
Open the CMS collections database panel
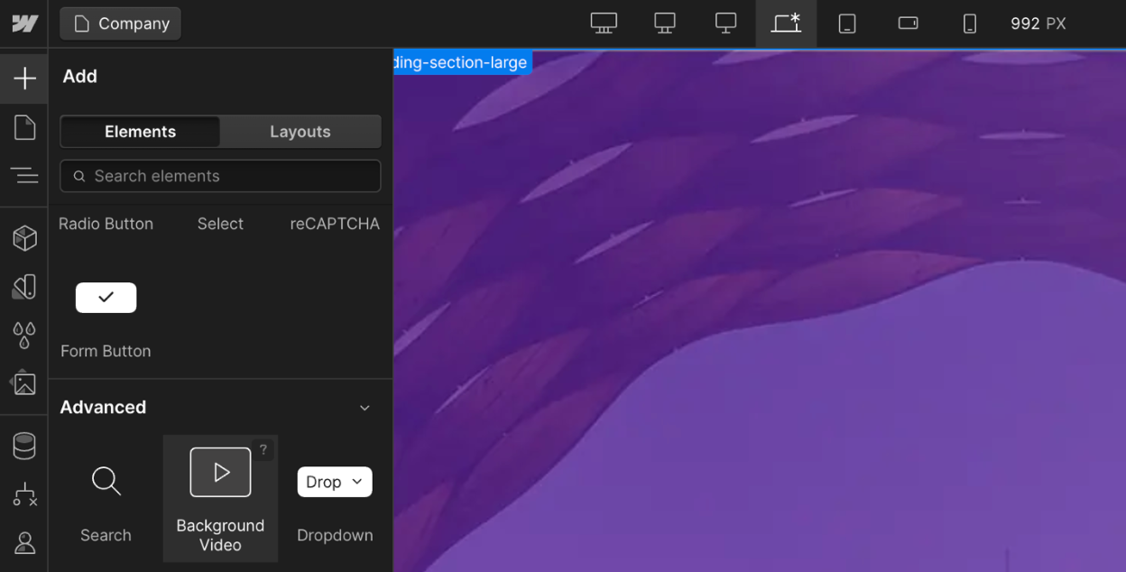pyautogui.click(x=24, y=446)
